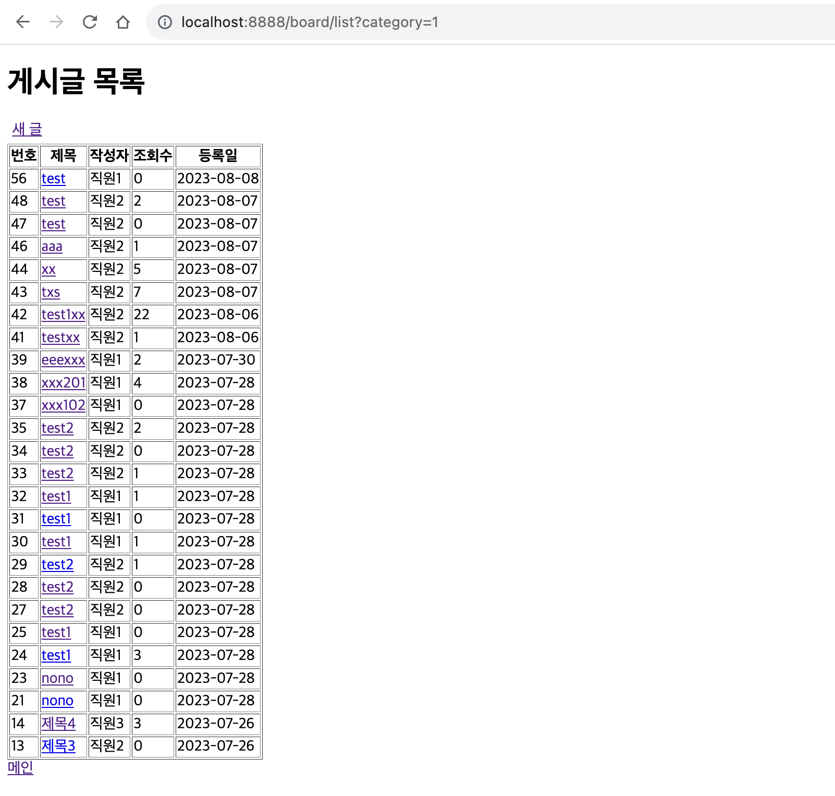
Task: Click post number 42 cell
Action: (24, 315)
